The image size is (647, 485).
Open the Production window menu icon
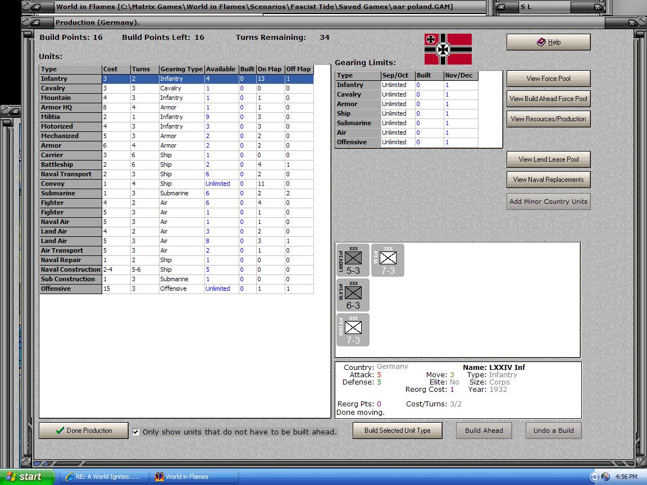pyautogui.click(x=36, y=22)
